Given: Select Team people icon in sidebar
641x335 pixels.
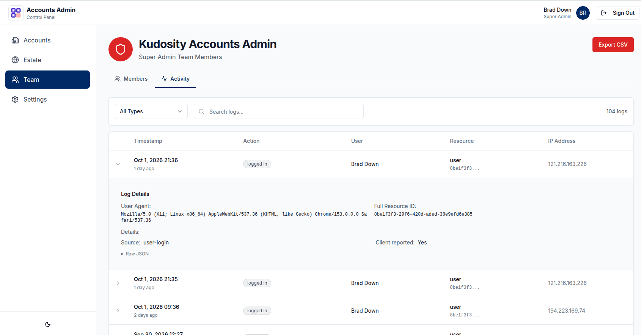Looking at the screenshot, I should click(15, 80).
